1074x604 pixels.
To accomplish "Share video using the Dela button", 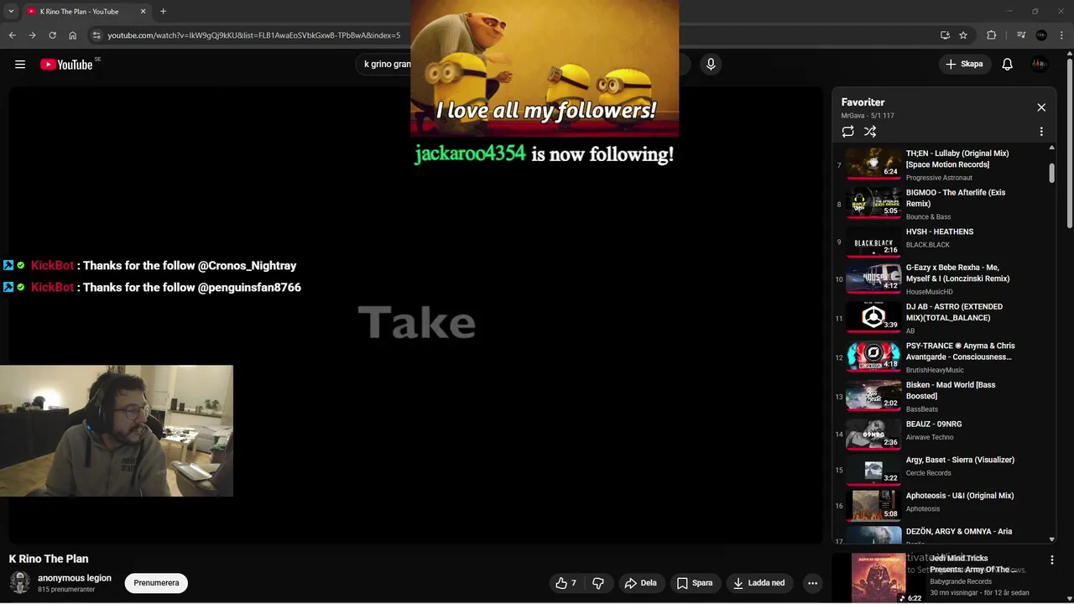I will pos(641,583).
